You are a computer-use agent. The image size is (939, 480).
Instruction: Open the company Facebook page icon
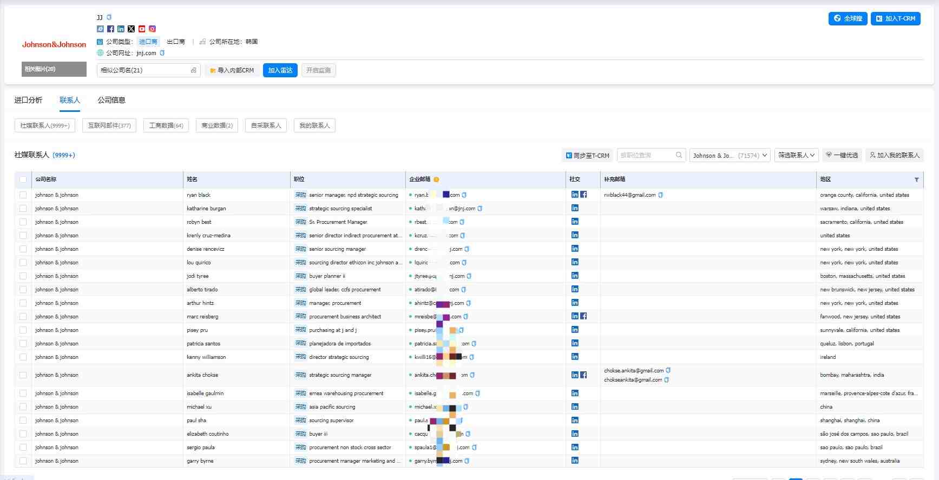click(x=110, y=29)
